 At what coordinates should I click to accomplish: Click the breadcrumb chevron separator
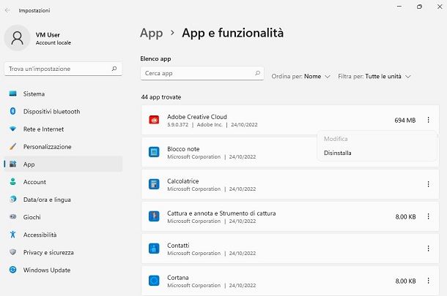click(172, 33)
